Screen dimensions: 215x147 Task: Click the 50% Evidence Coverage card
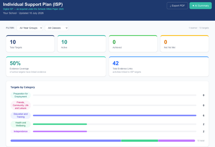tap(56, 67)
